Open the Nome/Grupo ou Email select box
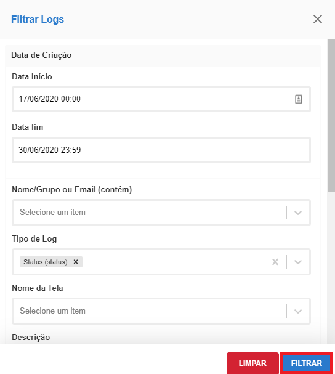The height and width of the screenshot is (374, 335). click(x=161, y=213)
